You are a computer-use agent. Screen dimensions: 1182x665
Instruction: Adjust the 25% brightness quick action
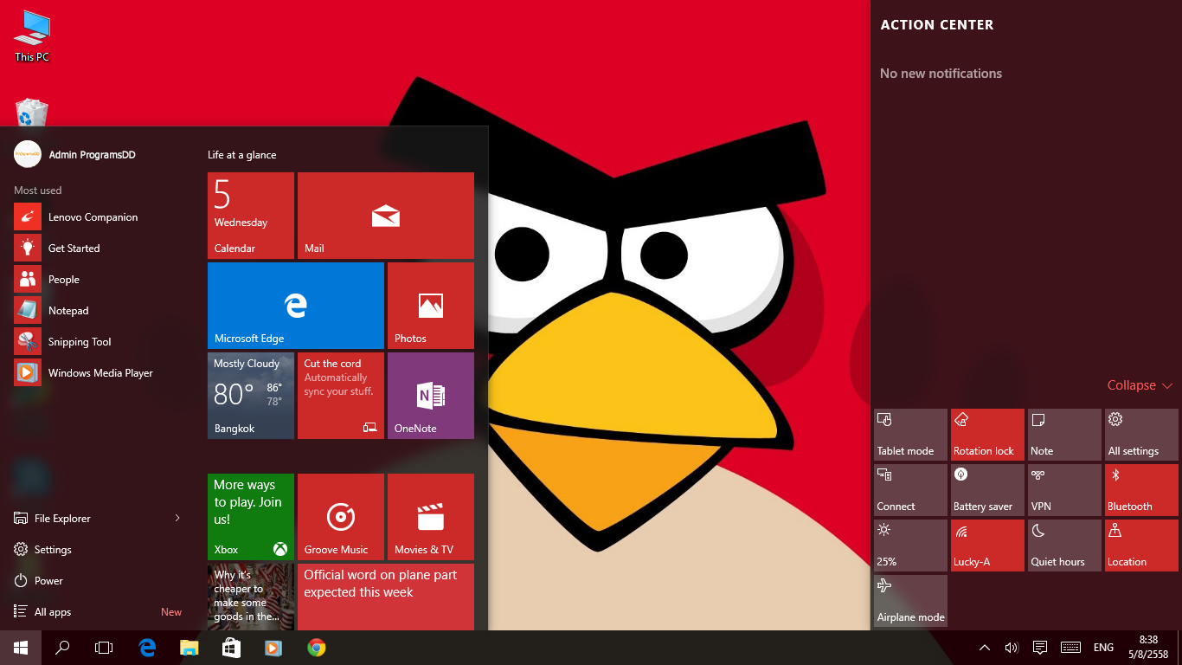pyautogui.click(x=910, y=545)
